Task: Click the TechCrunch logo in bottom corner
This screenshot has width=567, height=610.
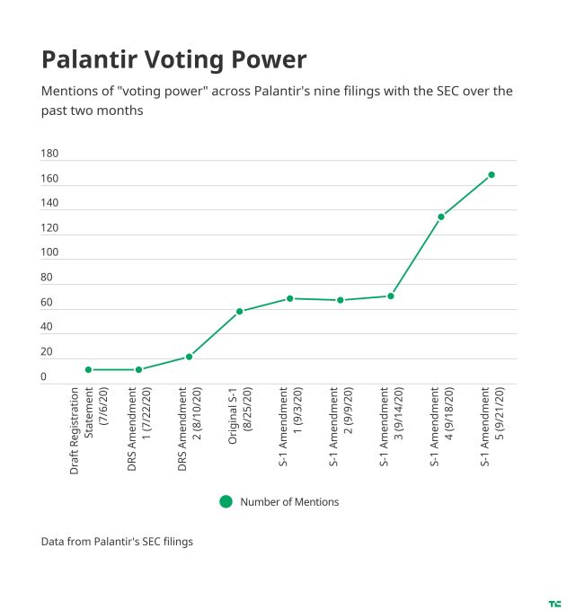Action: click(554, 604)
